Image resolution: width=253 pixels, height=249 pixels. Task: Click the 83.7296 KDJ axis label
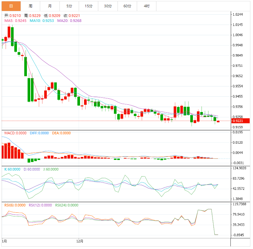tap(238, 179)
